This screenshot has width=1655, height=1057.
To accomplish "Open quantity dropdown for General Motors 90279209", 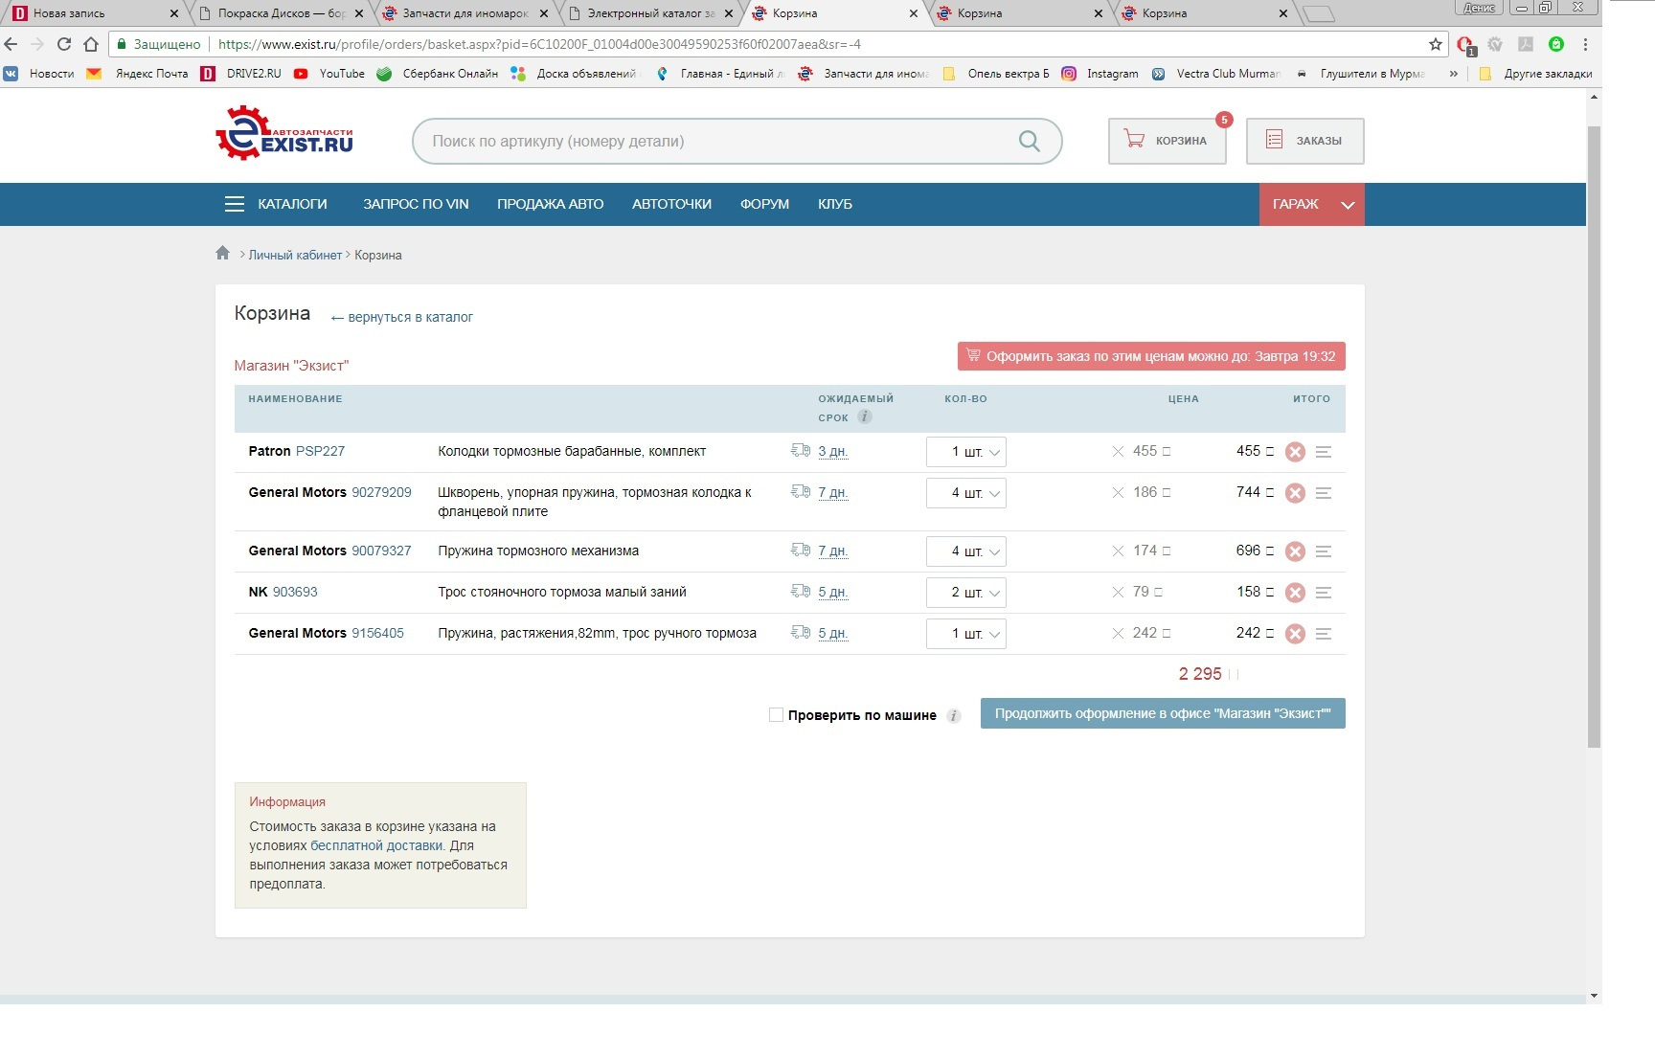I will click(965, 493).
